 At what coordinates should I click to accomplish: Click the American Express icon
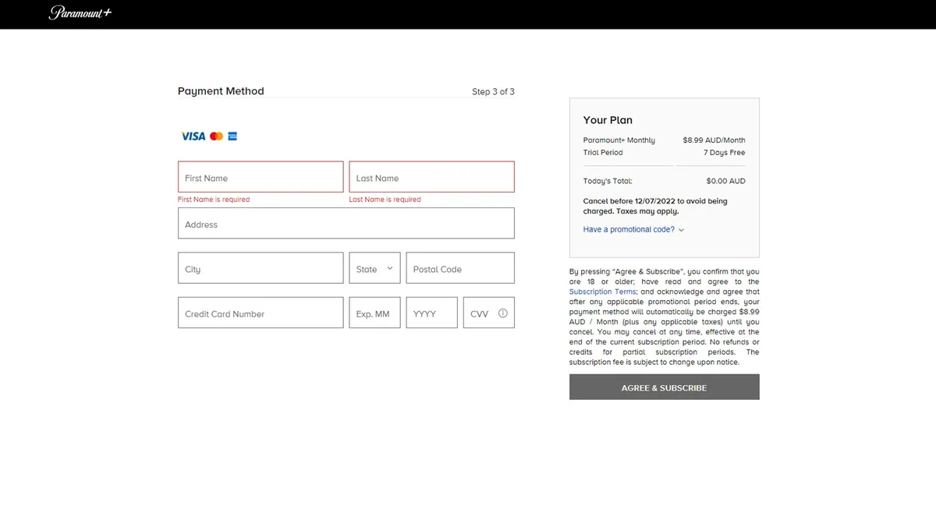232,136
